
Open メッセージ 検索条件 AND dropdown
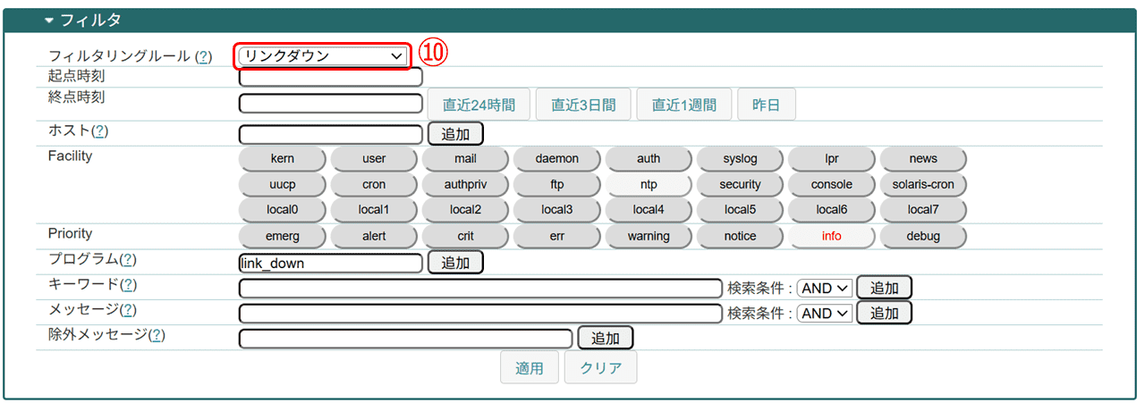[825, 314]
